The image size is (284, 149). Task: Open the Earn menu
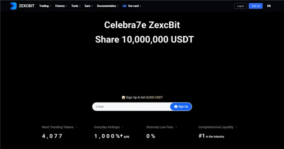[89, 6]
